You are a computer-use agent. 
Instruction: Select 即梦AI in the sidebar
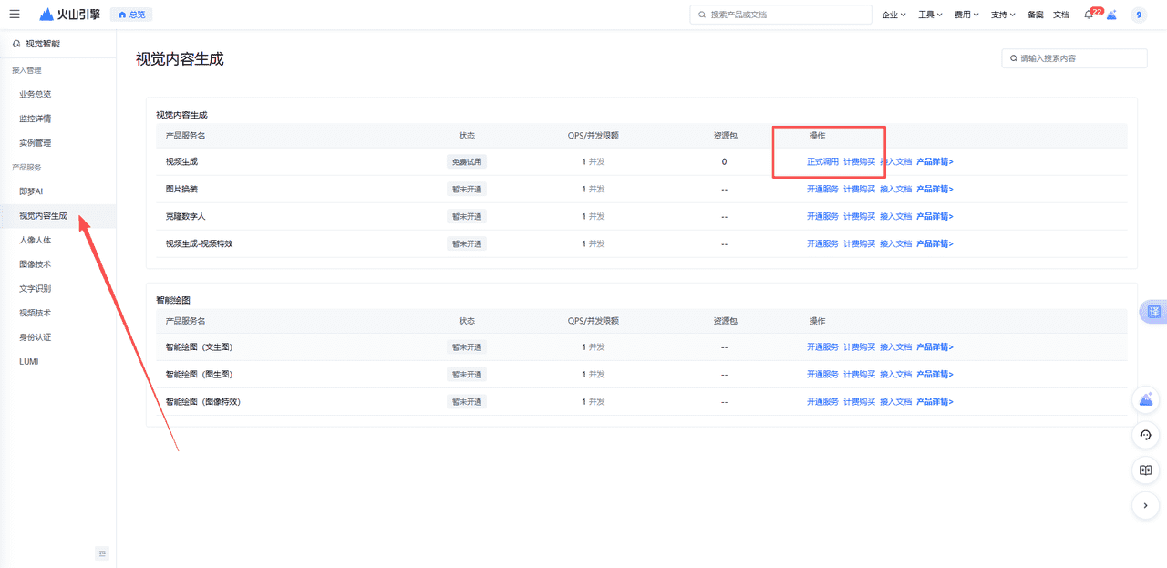tap(31, 191)
